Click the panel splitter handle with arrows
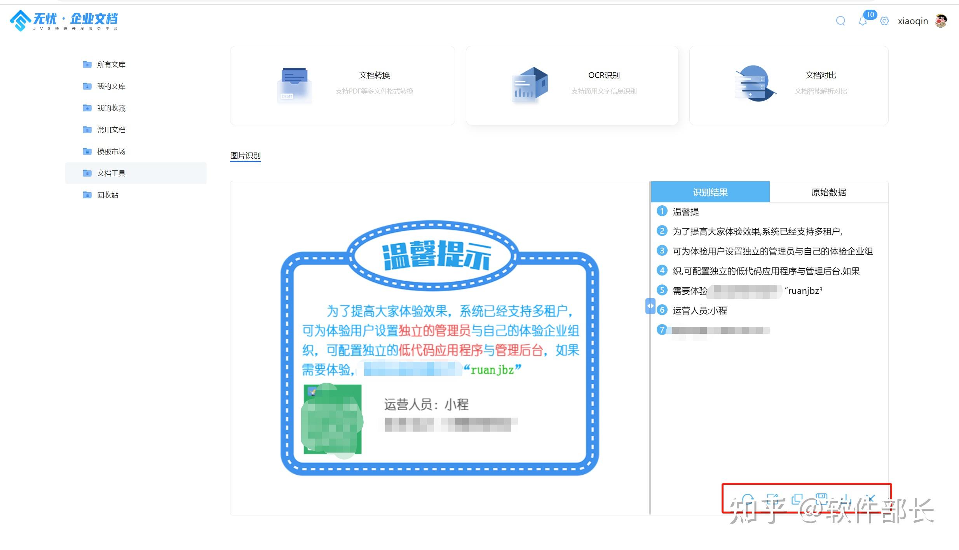Viewport: 959px width, 550px height. 650,306
